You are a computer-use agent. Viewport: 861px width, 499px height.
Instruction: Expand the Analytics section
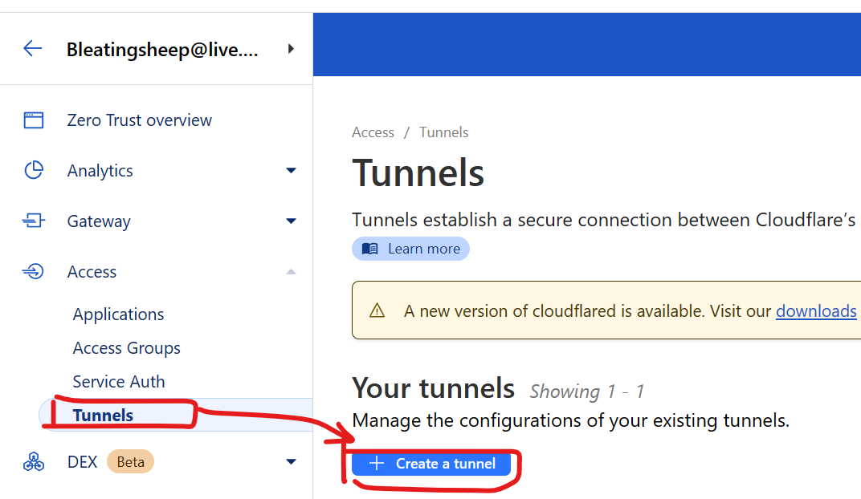[291, 170]
